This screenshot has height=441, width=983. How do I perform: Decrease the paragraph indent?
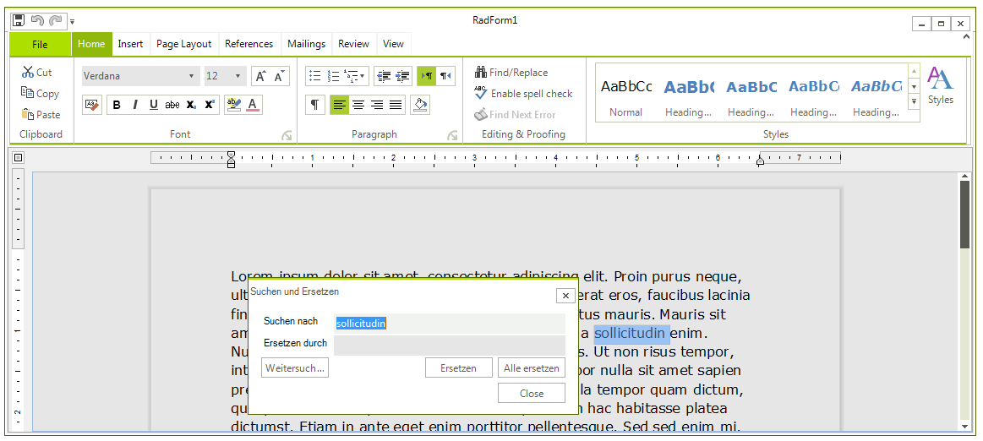[384, 76]
